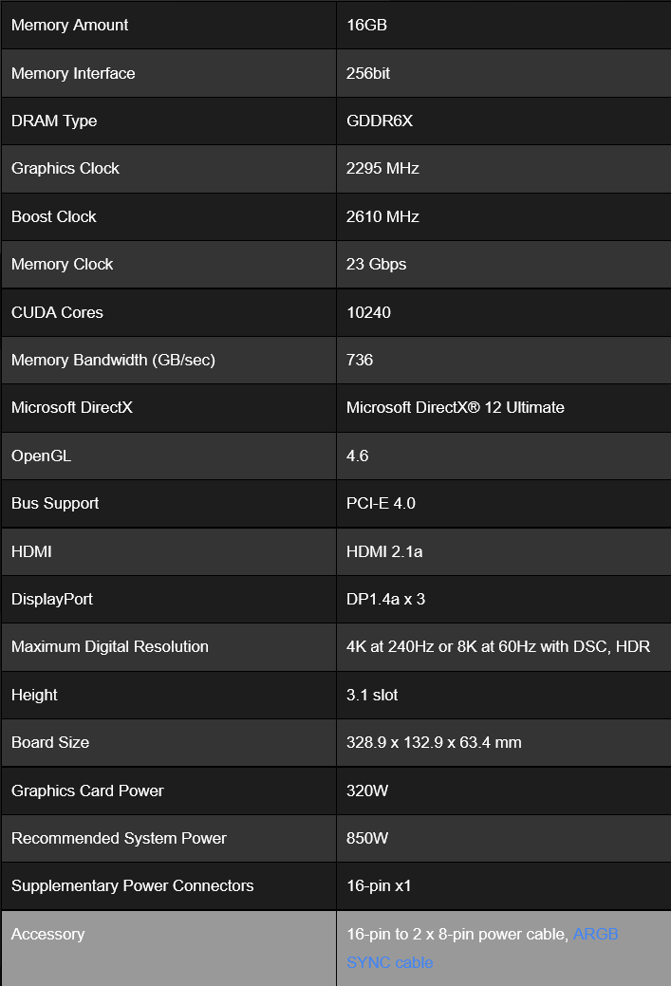The height and width of the screenshot is (986, 671).
Task: Select the 16GB memory value cell
Action: click(x=366, y=26)
